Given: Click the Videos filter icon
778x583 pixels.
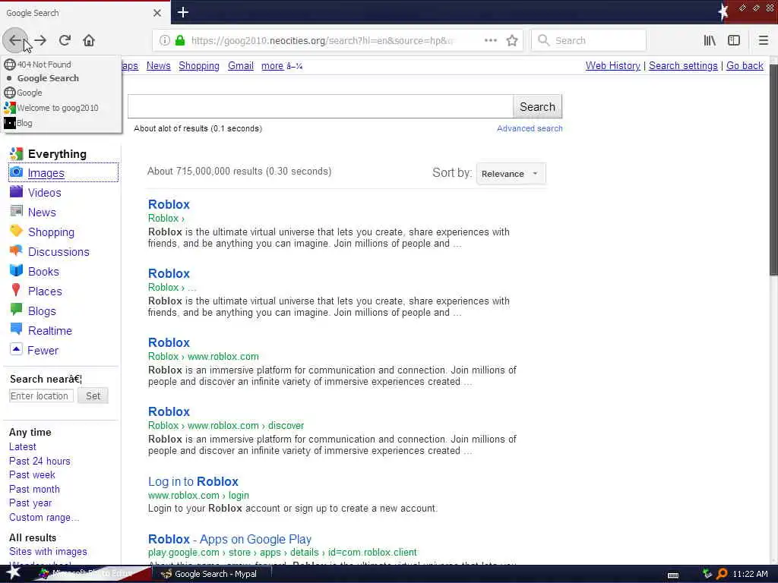Looking at the screenshot, I should [x=17, y=192].
